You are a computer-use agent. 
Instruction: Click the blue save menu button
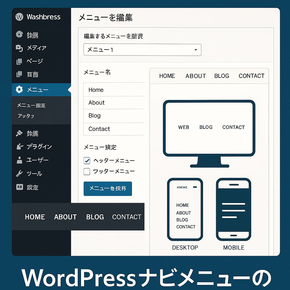coord(108,188)
